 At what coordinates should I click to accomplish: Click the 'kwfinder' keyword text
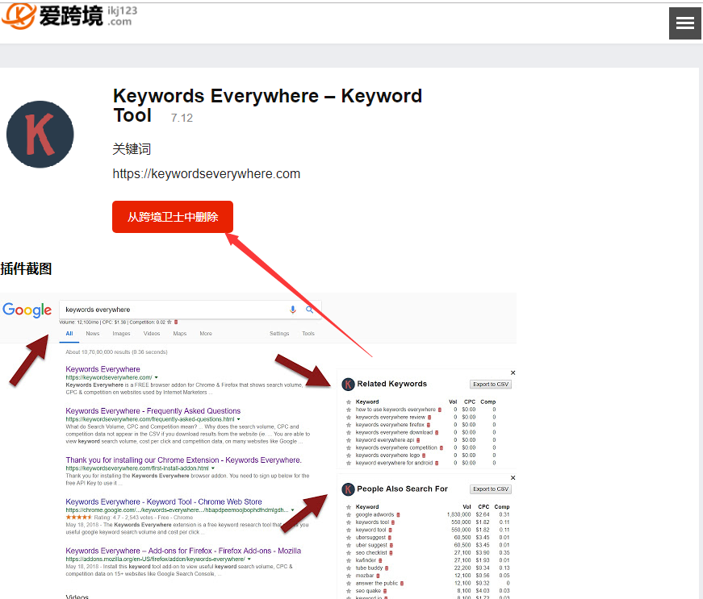tap(366, 560)
